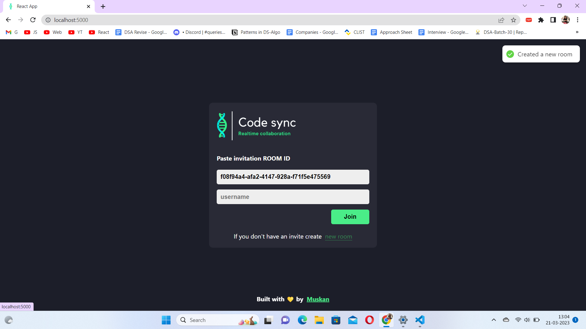Screen dimensions: 586x329
Task: Expand hidden icons in the system tray
Action: pyautogui.click(x=494, y=320)
